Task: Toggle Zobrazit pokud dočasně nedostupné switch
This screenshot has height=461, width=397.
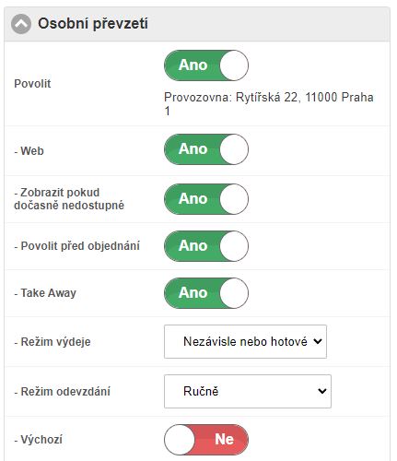Action: tap(206, 199)
